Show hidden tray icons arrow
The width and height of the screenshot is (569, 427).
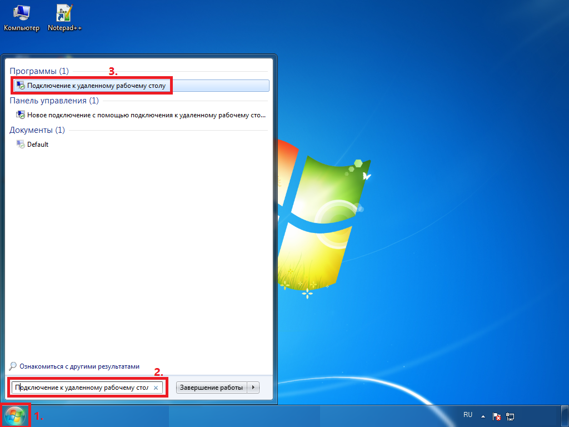click(x=483, y=416)
